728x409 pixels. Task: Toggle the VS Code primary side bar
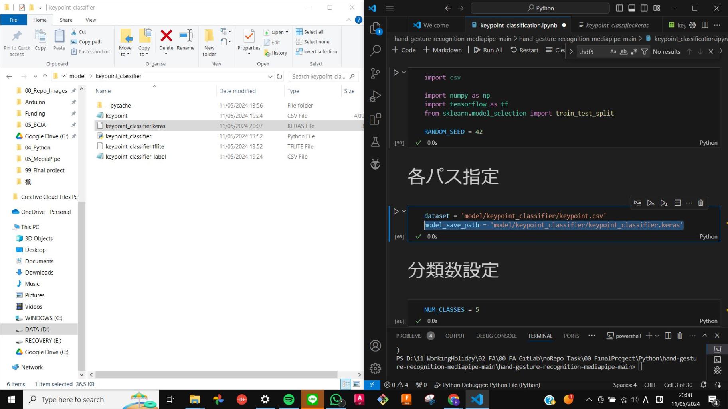pos(619,8)
